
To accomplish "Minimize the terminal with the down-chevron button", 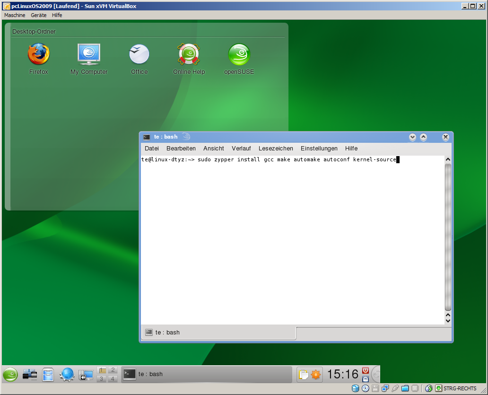I will 412,137.
